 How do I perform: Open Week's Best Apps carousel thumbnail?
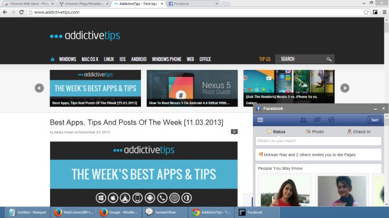[x=95, y=88]
